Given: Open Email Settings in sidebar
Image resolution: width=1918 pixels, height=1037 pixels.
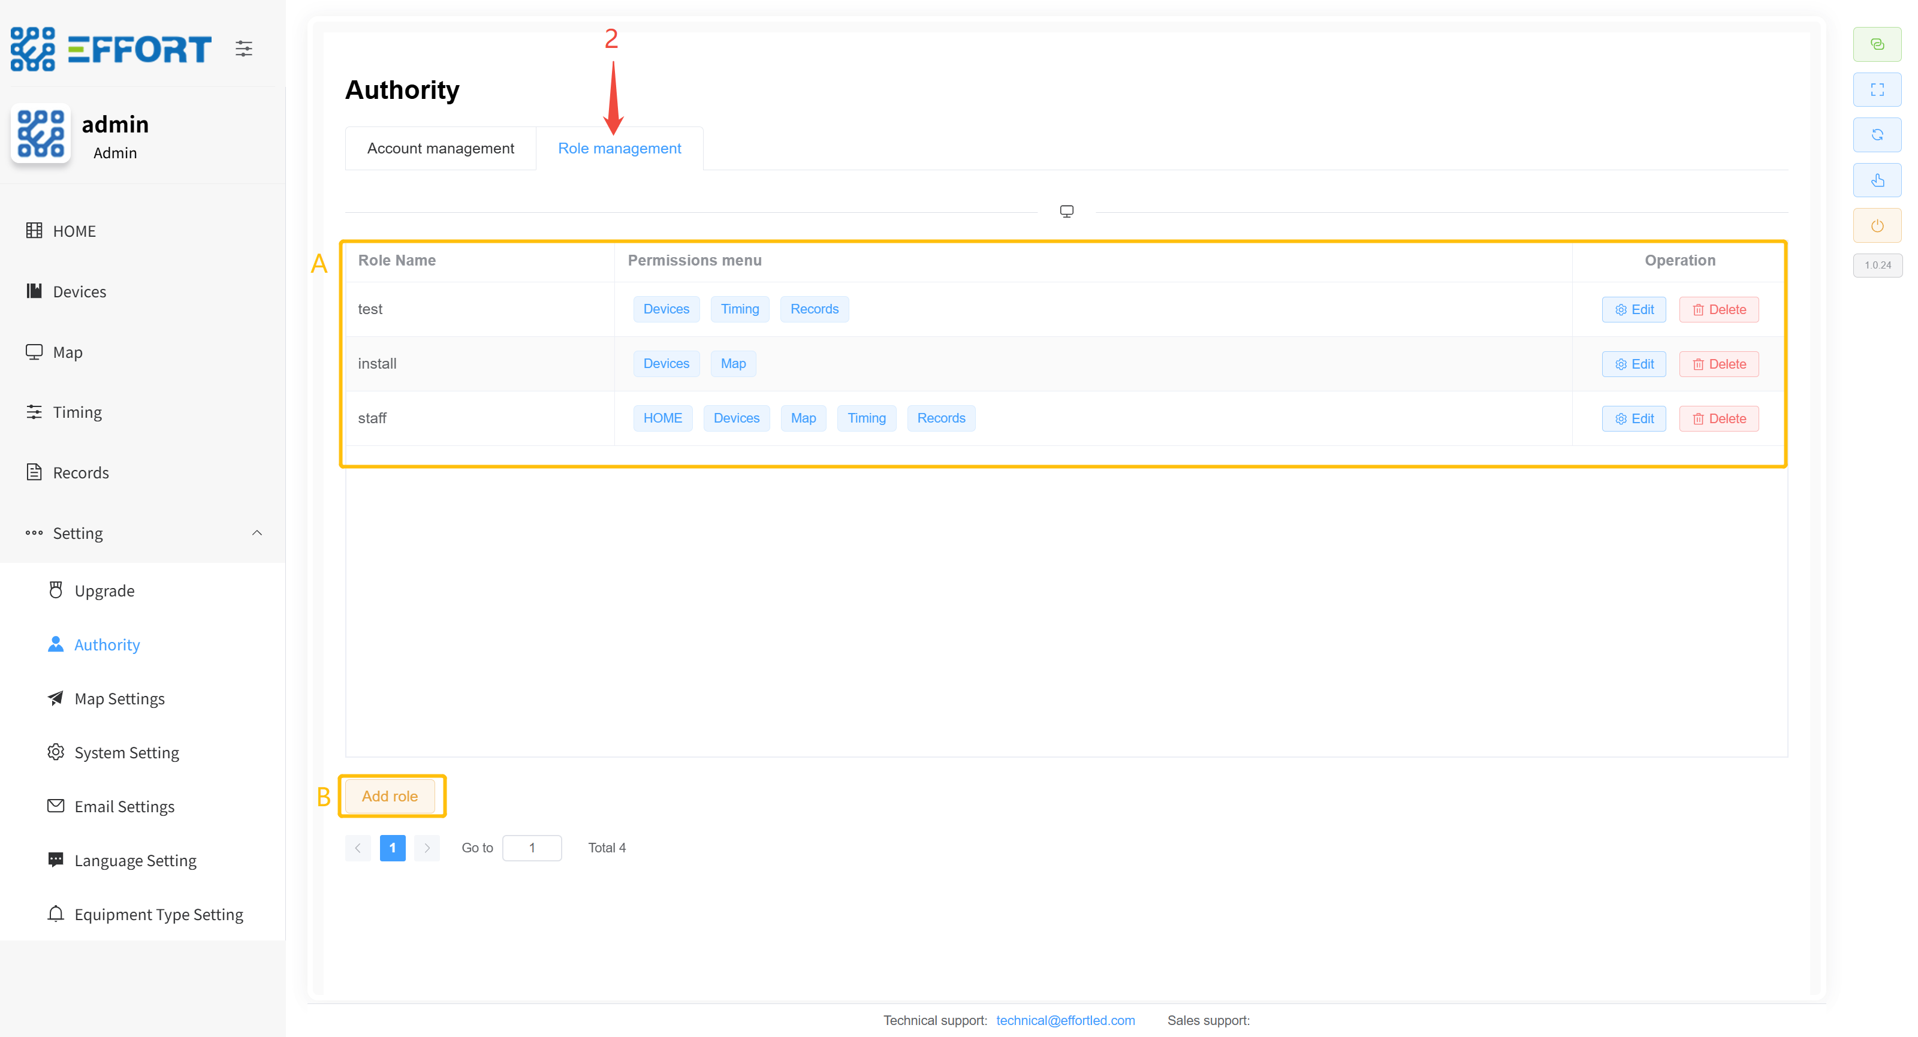Looking at the screenshot, I should (x=123, y=806).
